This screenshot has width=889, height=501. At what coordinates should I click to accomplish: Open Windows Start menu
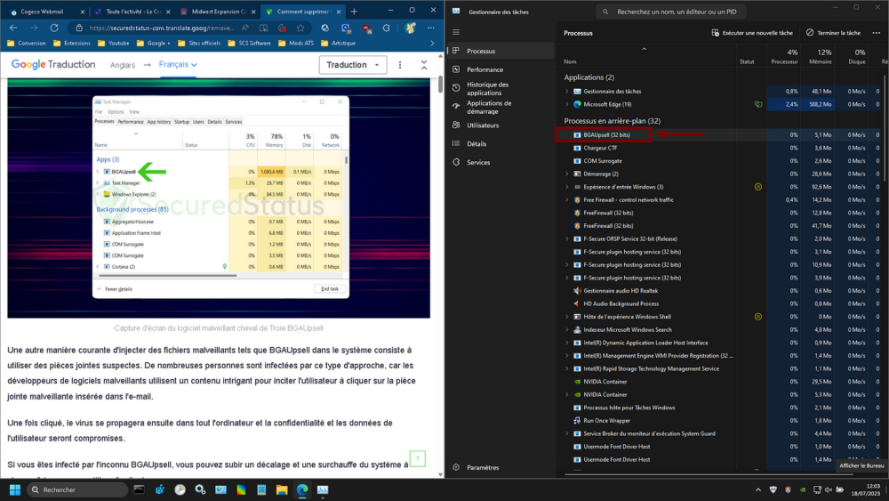pyautogui.click(x=15, y=489)
